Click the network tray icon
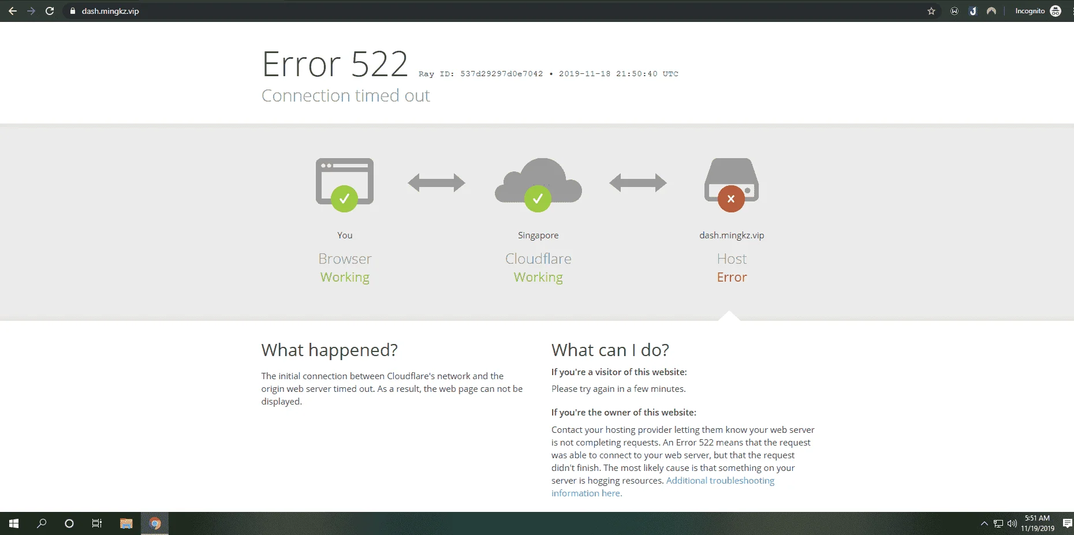This screenshot has height=535, width=1074. (x=998, y=523)
